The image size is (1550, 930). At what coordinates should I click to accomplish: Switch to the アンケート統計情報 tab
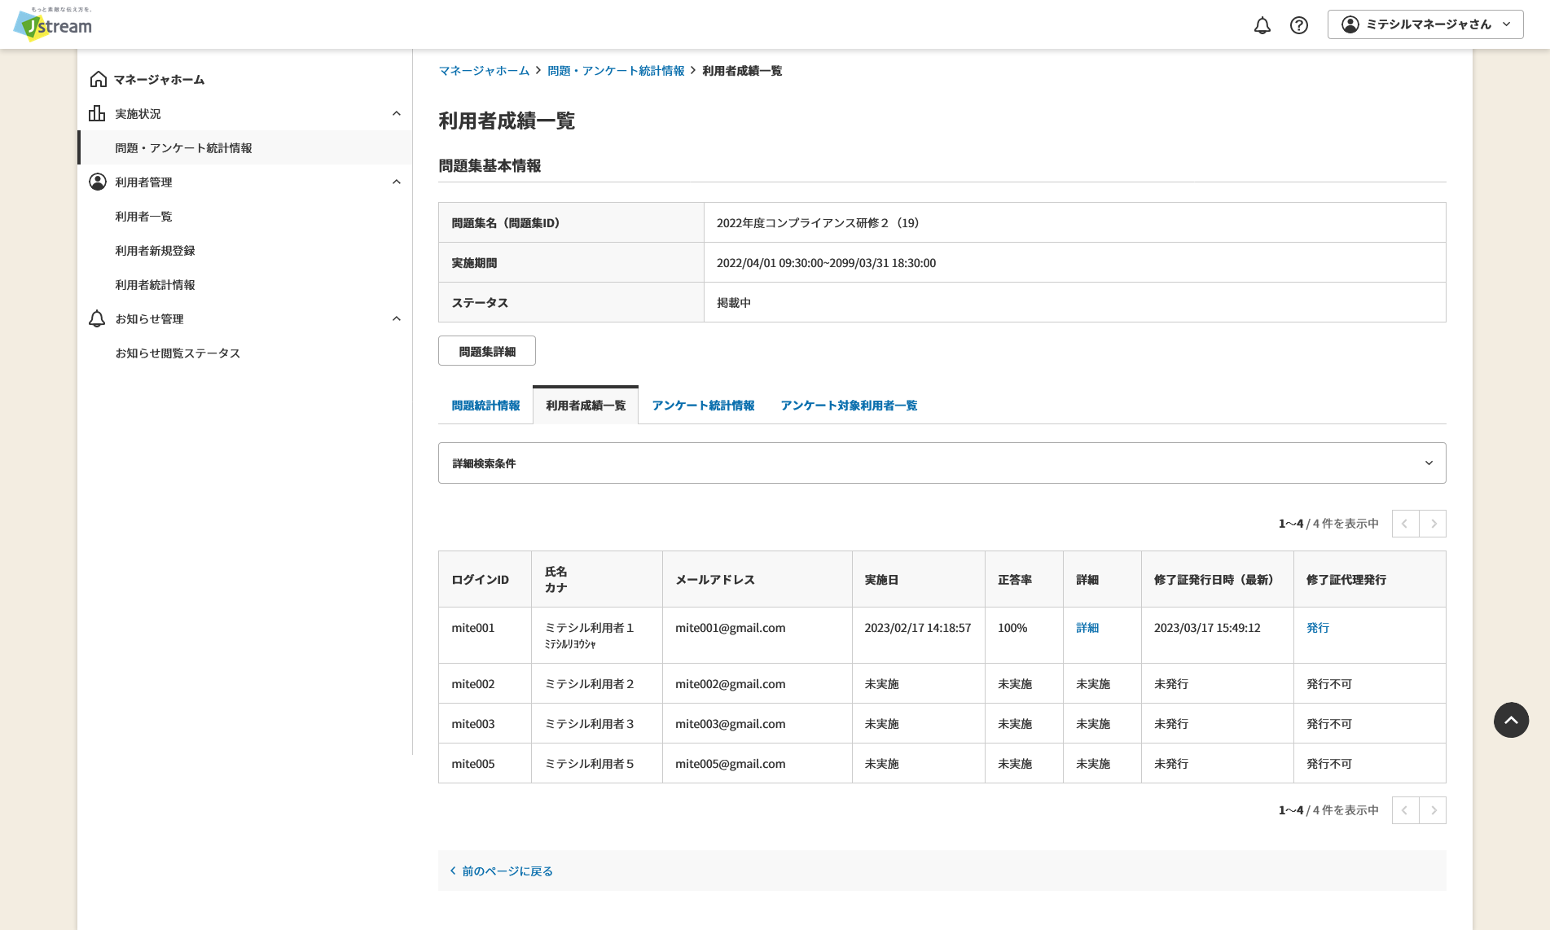point(703,406)
